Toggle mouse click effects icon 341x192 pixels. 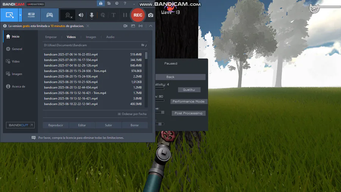pos(103,15)
